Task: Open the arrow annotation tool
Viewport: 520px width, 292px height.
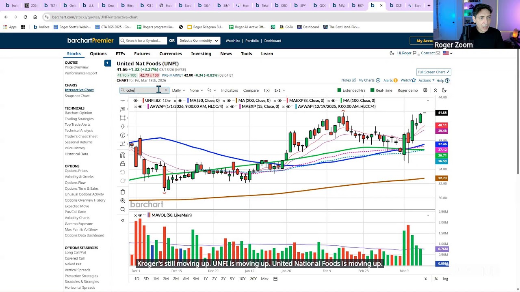Action: click(x=123, y=127)
